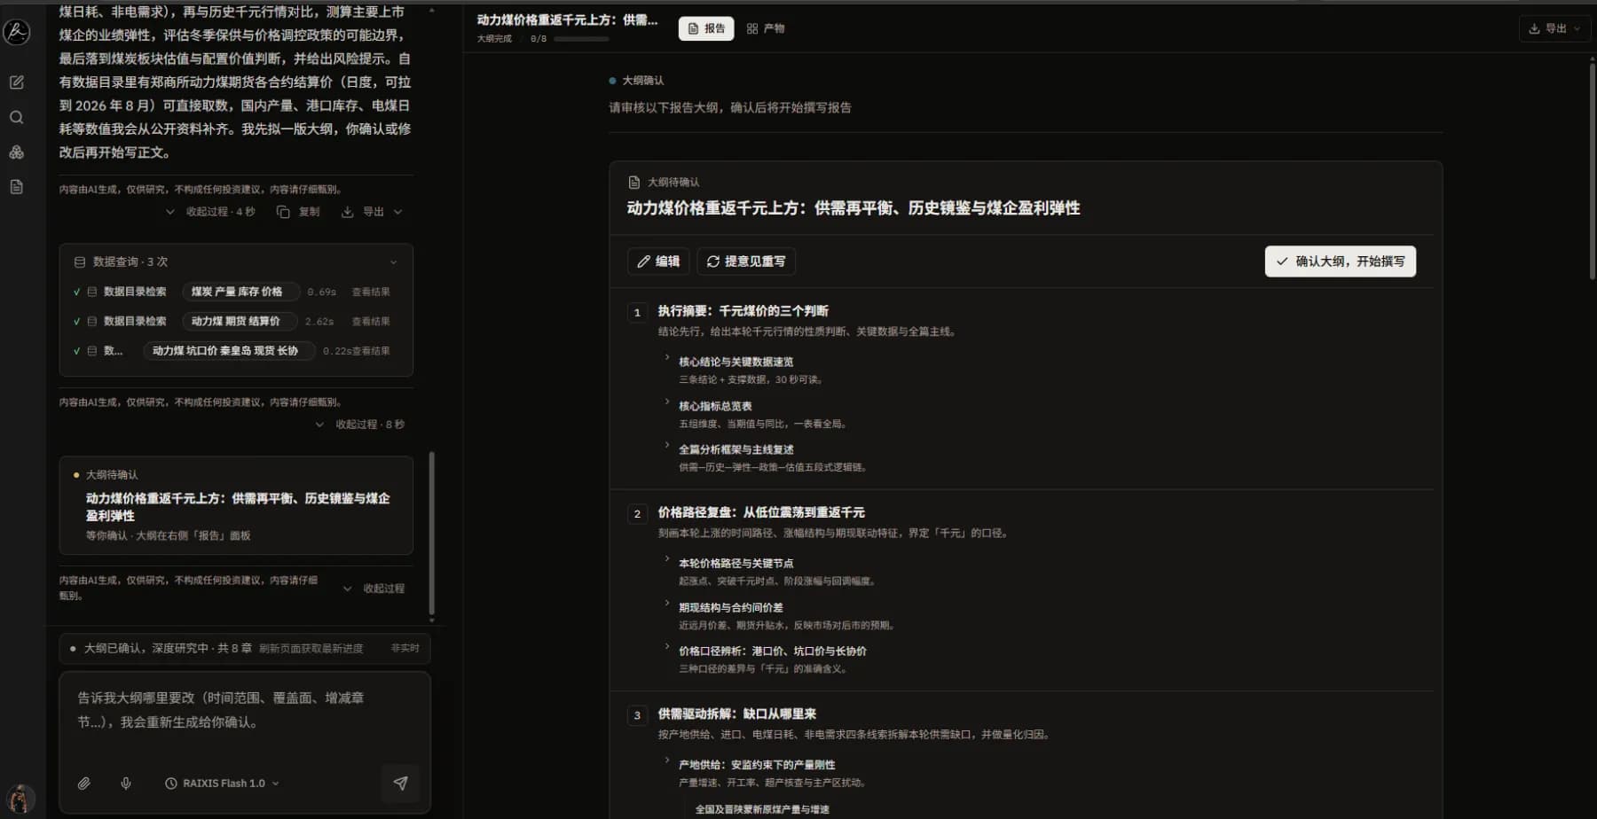Click outline section 2 价格路径复盘 heading
1597x819 pixels.
(760, 512)
